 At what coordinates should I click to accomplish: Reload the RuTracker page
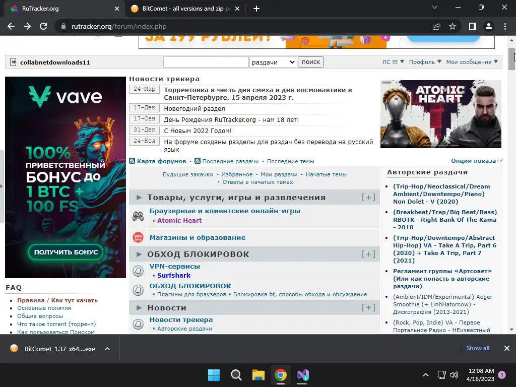(43, 26)
